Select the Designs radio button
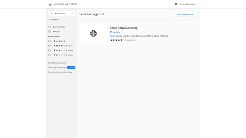Screen dimensions: 246x138 [50, 31]
